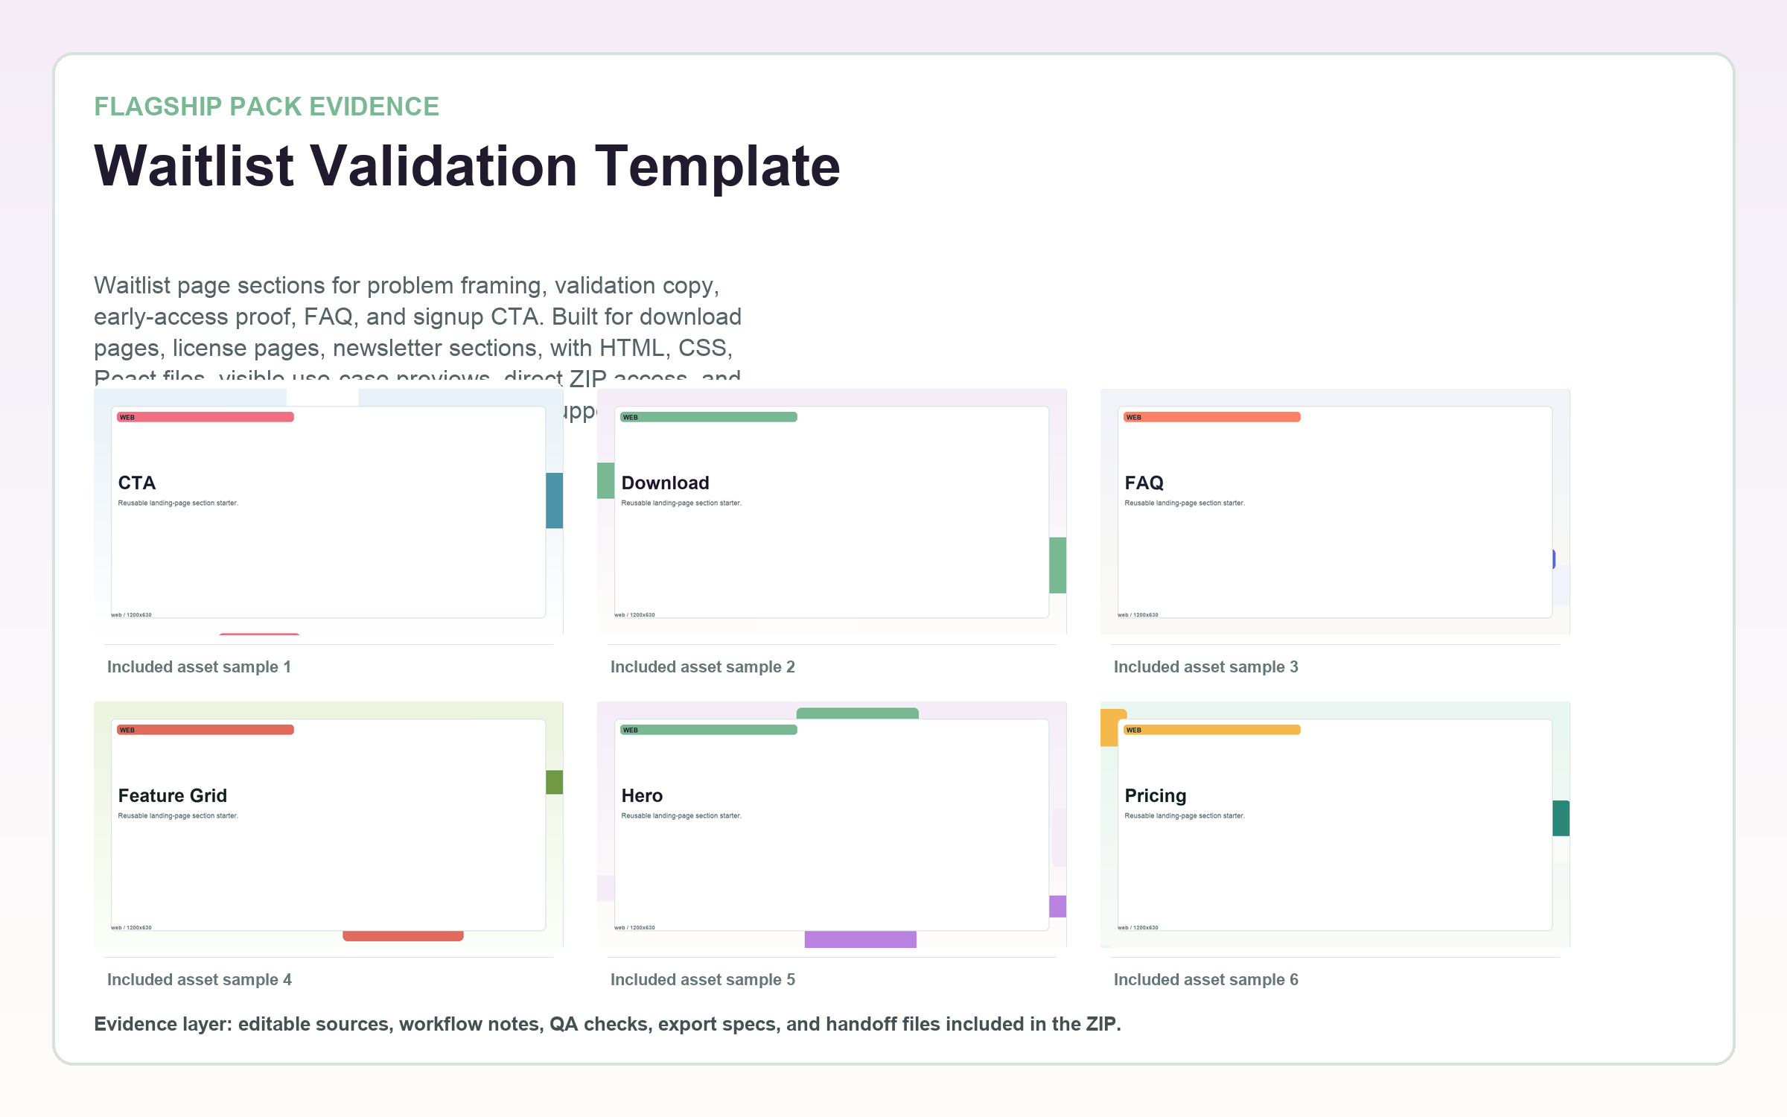Click the pink WEB tag bar in the CTA card
1787x1117 pixels.
(206, 417)
